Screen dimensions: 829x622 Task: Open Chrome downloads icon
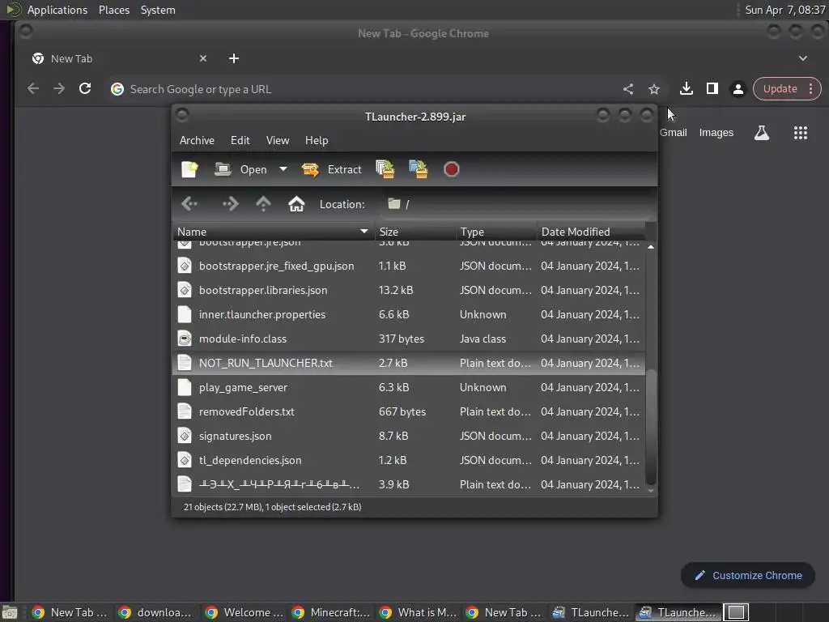(687, 89)
